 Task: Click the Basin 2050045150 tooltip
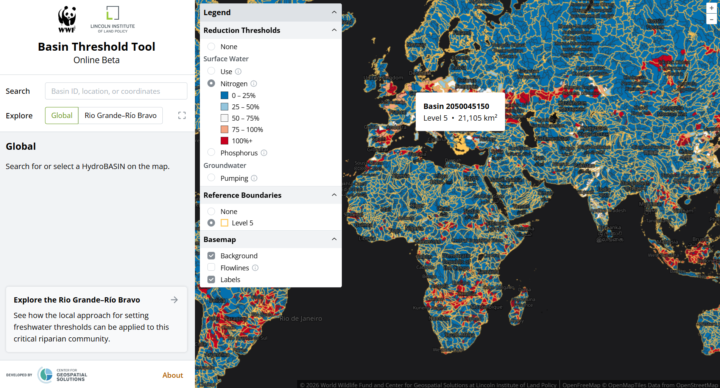[x=460, y=112]
